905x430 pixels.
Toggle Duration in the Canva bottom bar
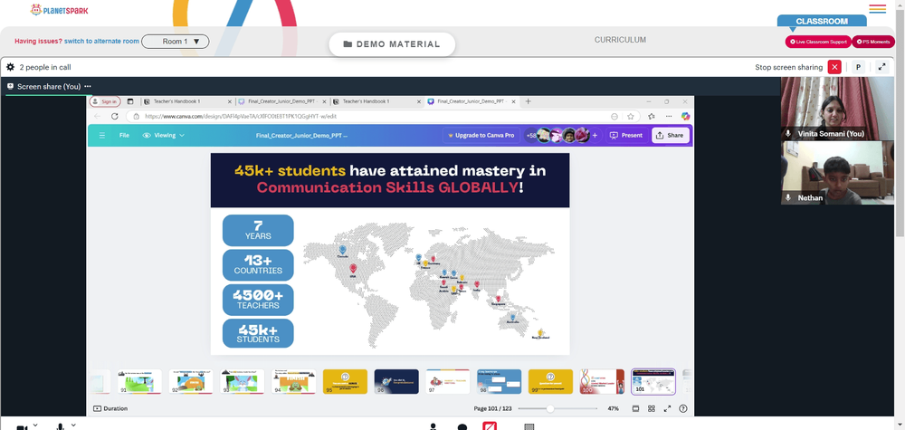pyautogui.click(x=110, y=408)
